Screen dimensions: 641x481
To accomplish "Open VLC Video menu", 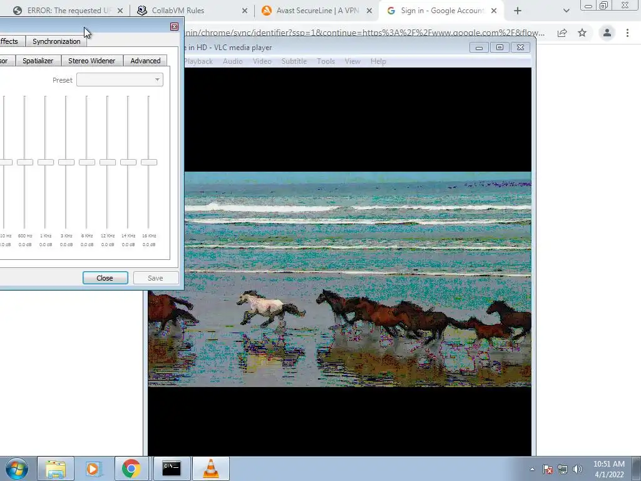I will coord(262,61).
